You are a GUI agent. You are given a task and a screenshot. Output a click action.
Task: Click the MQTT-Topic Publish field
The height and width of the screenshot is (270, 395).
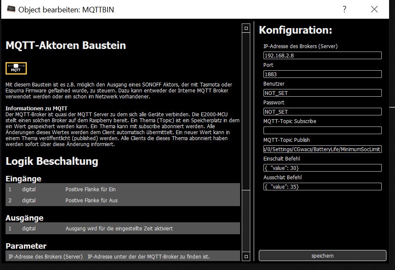(322, 149)
